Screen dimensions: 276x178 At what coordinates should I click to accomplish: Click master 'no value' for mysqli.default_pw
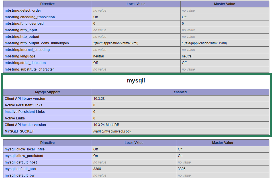point(184,175)
